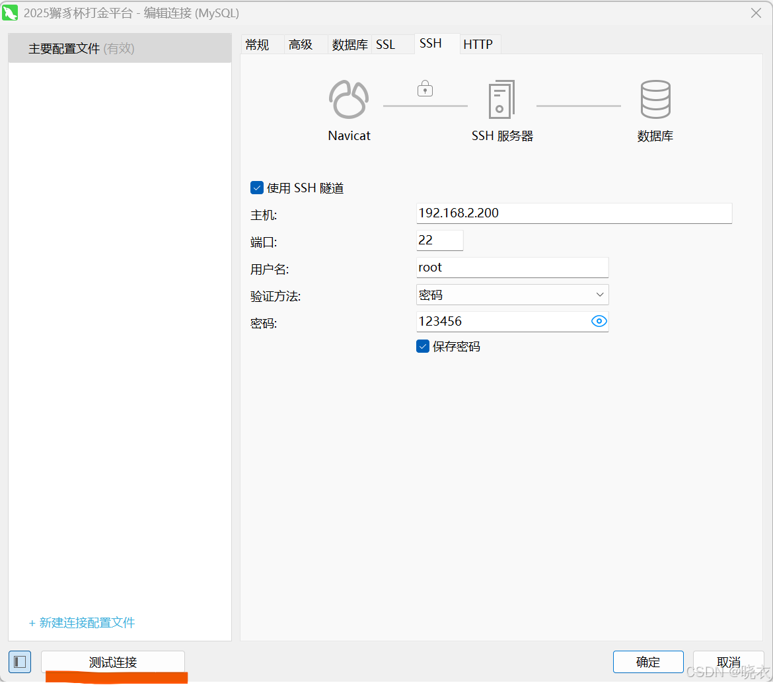Click the SSH server icon in diagram
The height and width of the screenshot is (685, 773).
pos(501,100)
